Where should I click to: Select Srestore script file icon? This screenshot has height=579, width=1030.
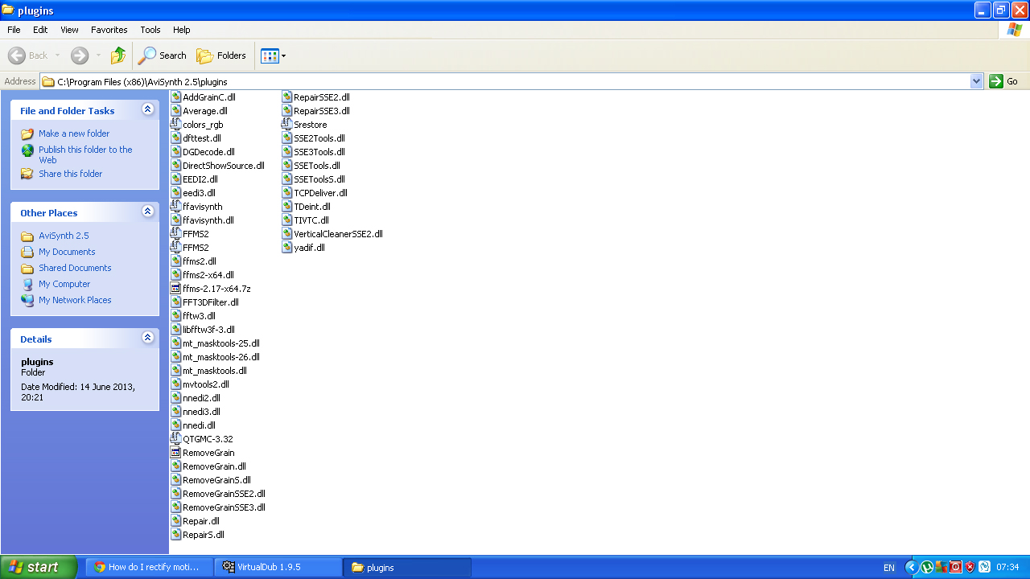pyautogui.click(x=286, y=125)
